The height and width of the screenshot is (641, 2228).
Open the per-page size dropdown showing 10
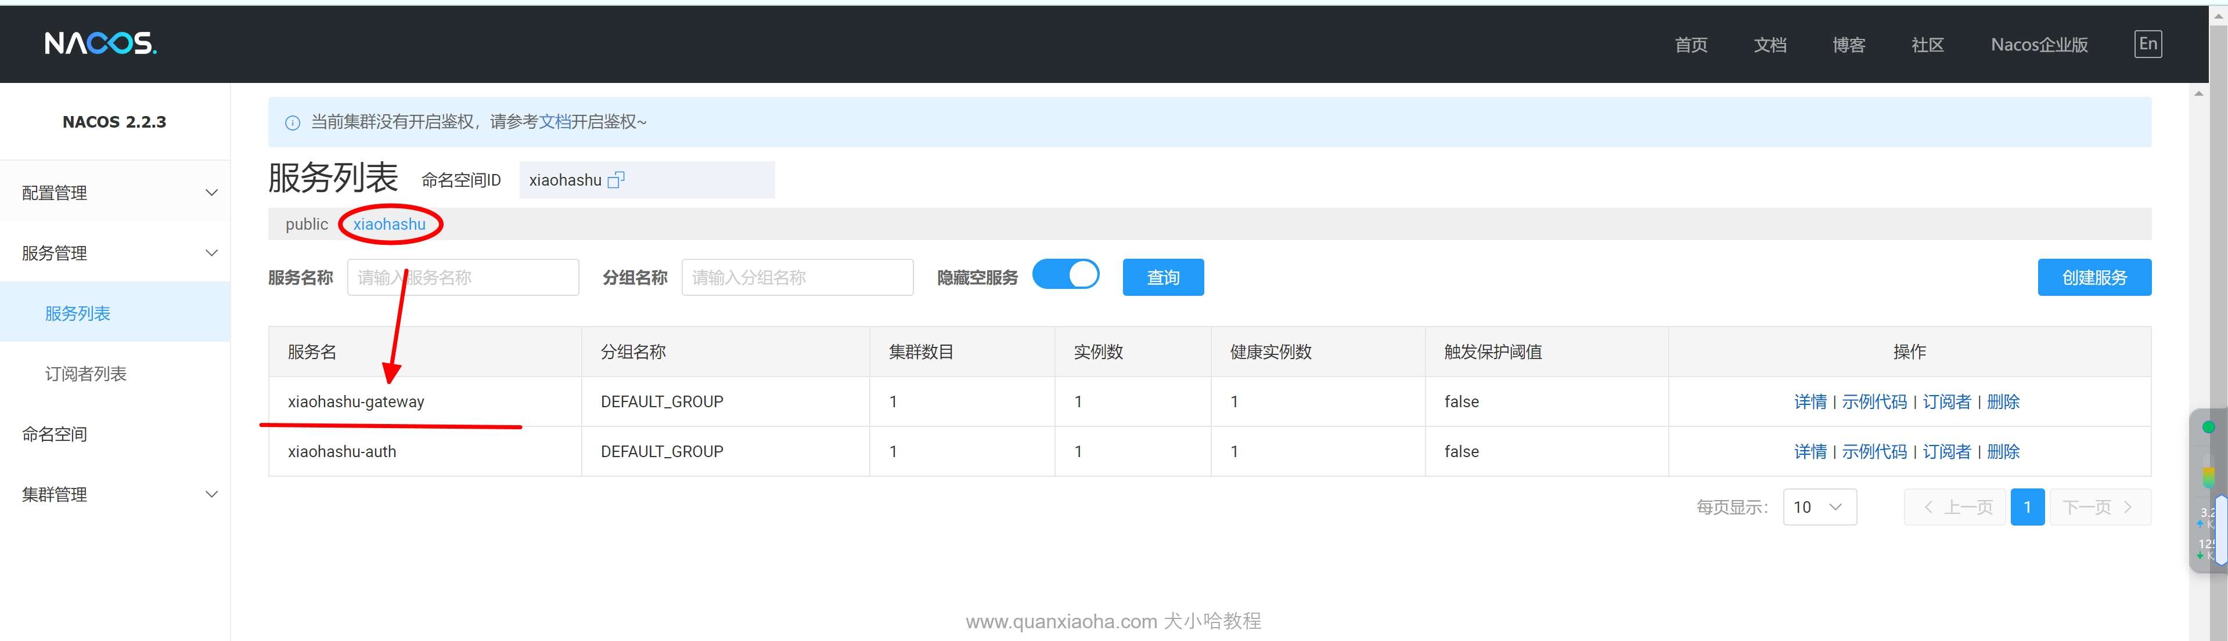coord(1819,507)
